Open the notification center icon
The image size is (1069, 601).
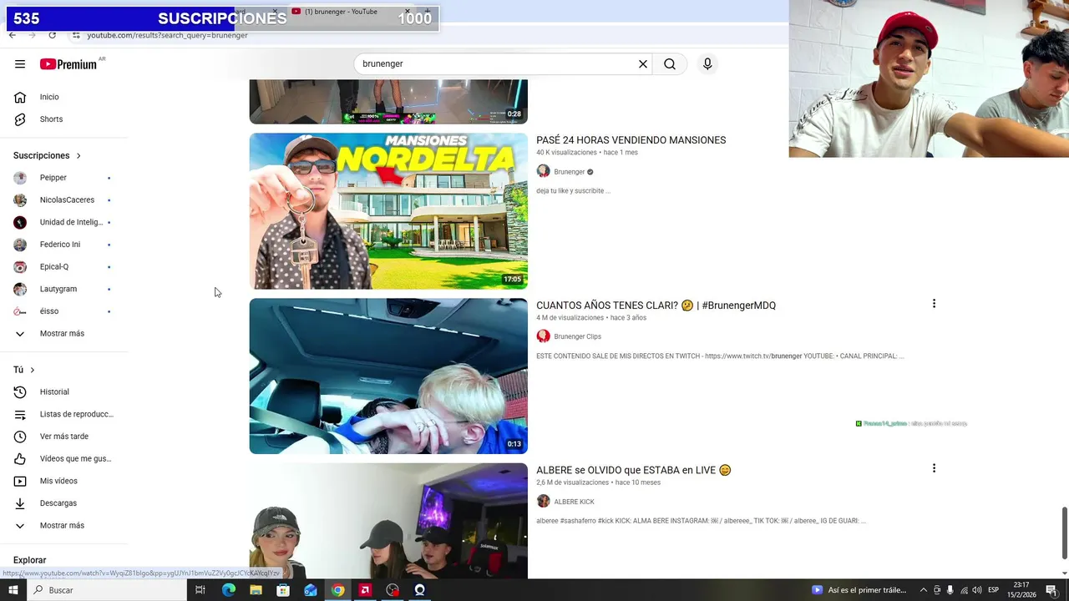[1051, 590]
